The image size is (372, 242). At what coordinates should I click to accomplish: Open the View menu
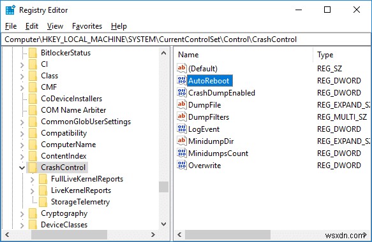click(x=55, y=26)
